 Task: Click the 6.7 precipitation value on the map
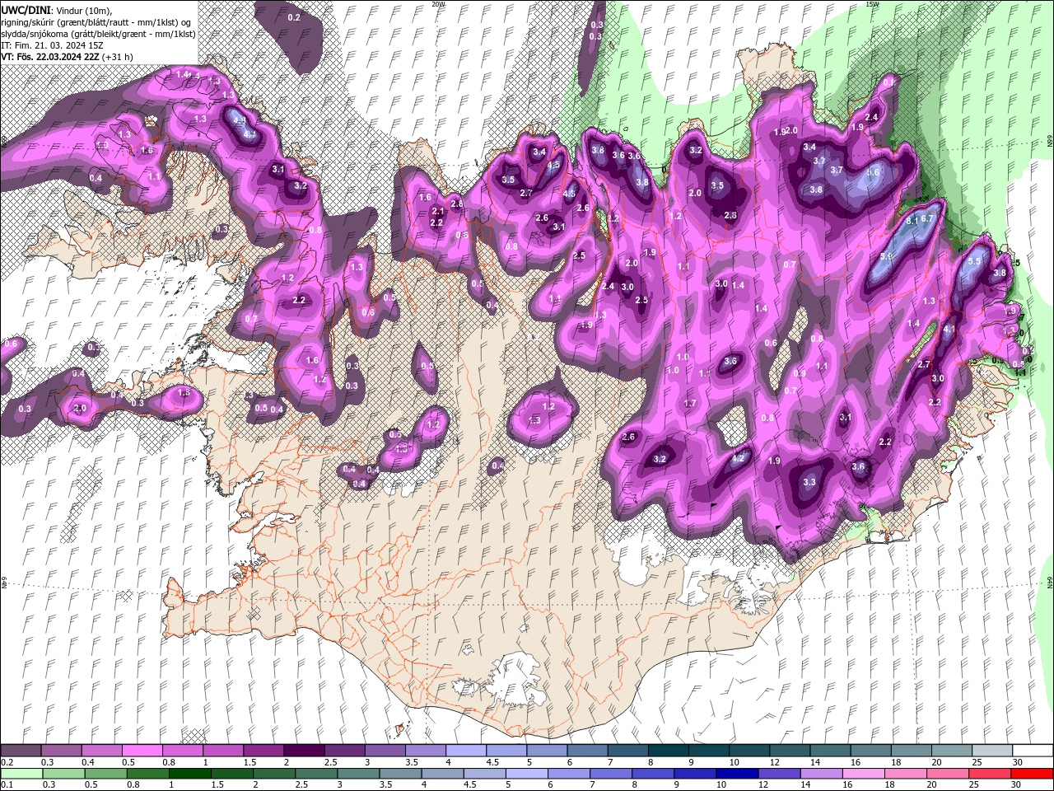(926, 218)
